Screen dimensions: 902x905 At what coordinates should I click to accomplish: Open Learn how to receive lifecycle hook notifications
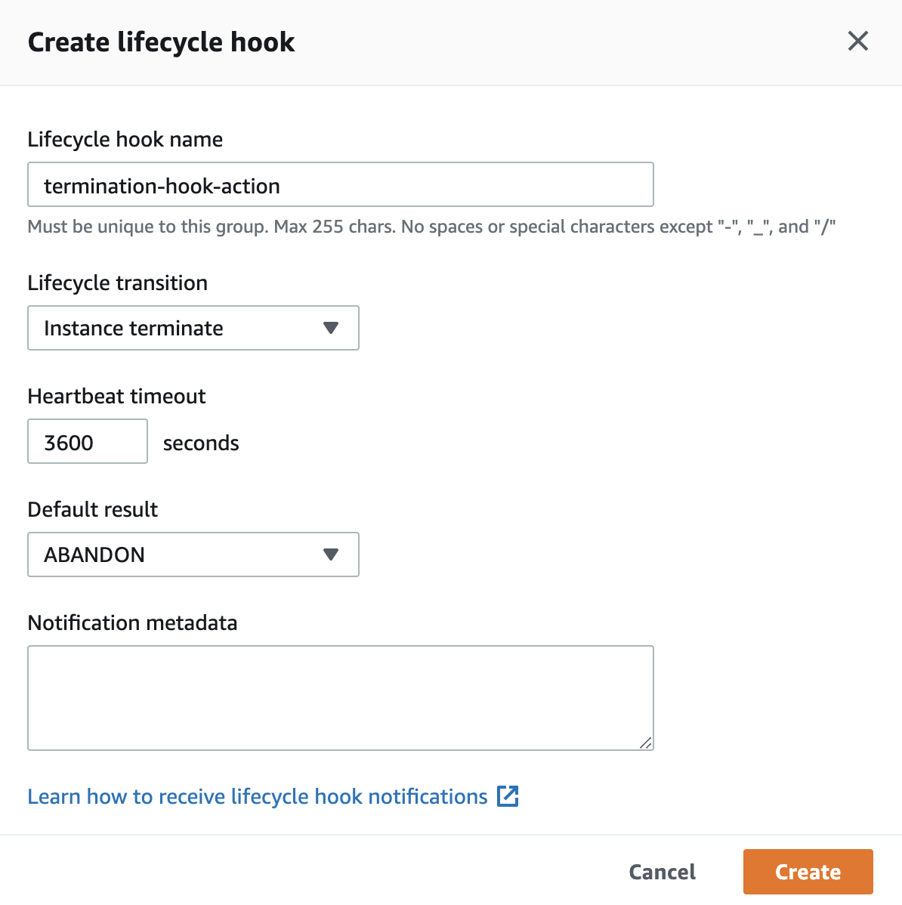(258, 796)
